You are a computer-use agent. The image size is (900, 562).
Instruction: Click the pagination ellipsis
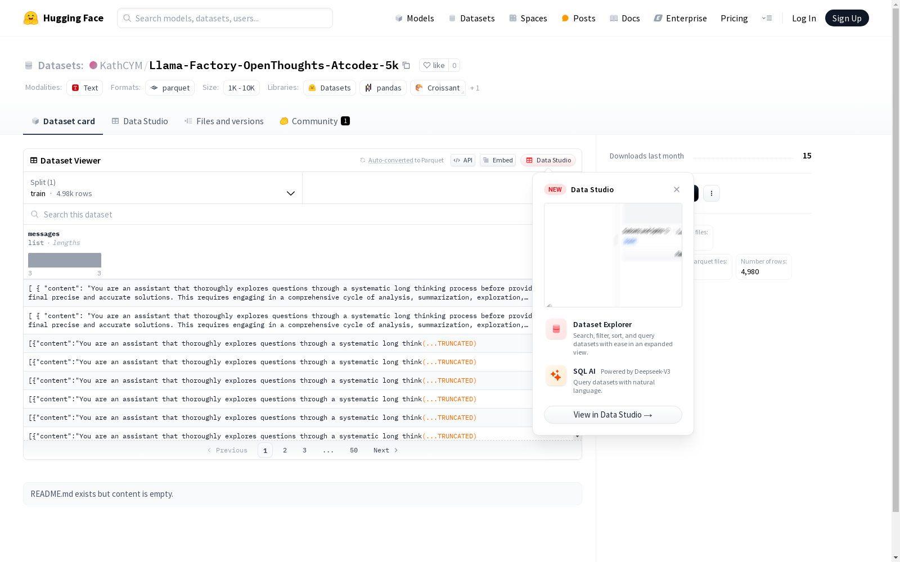click(328, 450)
